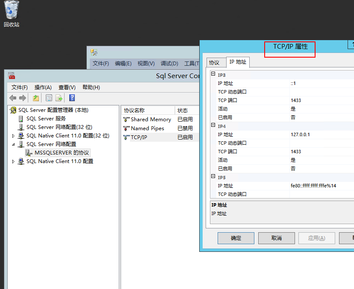Click the SQL Server 网络配置(32 位) node icon
Viewport: 354px width, 289px height.
[x=21, y=127]
